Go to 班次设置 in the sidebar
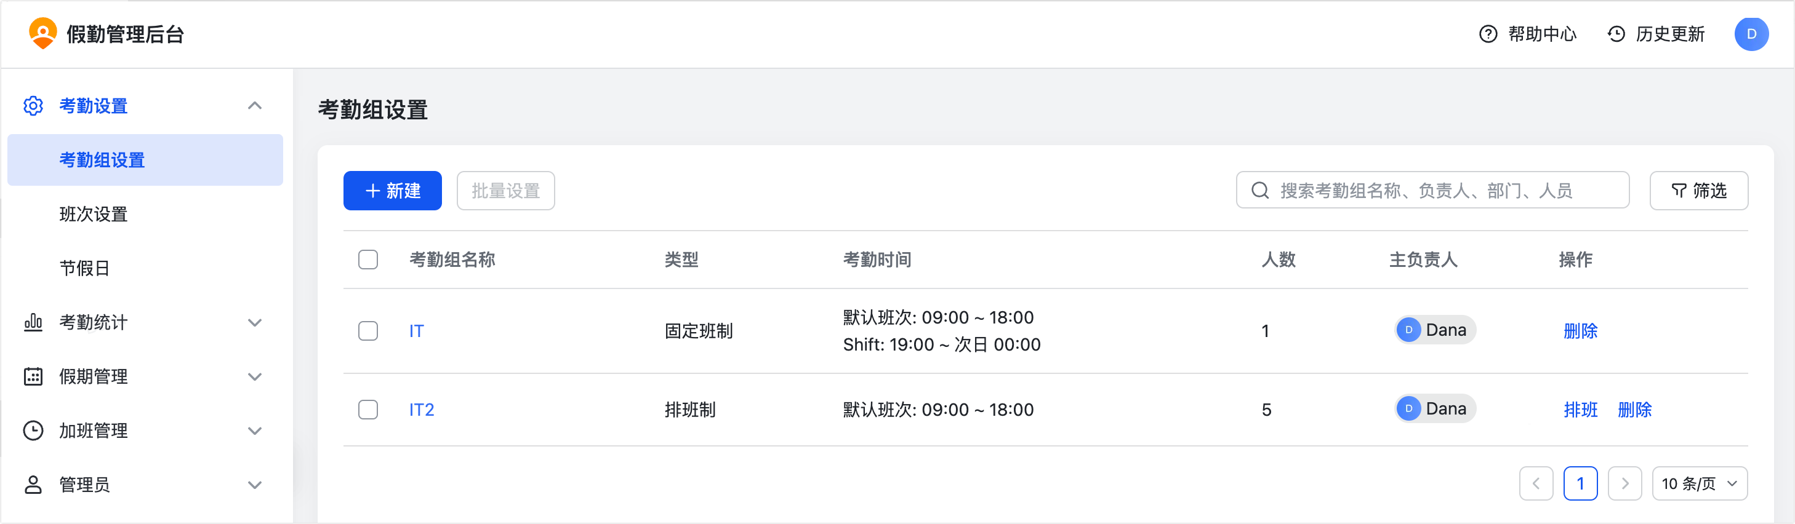 [x=94, y=214]
